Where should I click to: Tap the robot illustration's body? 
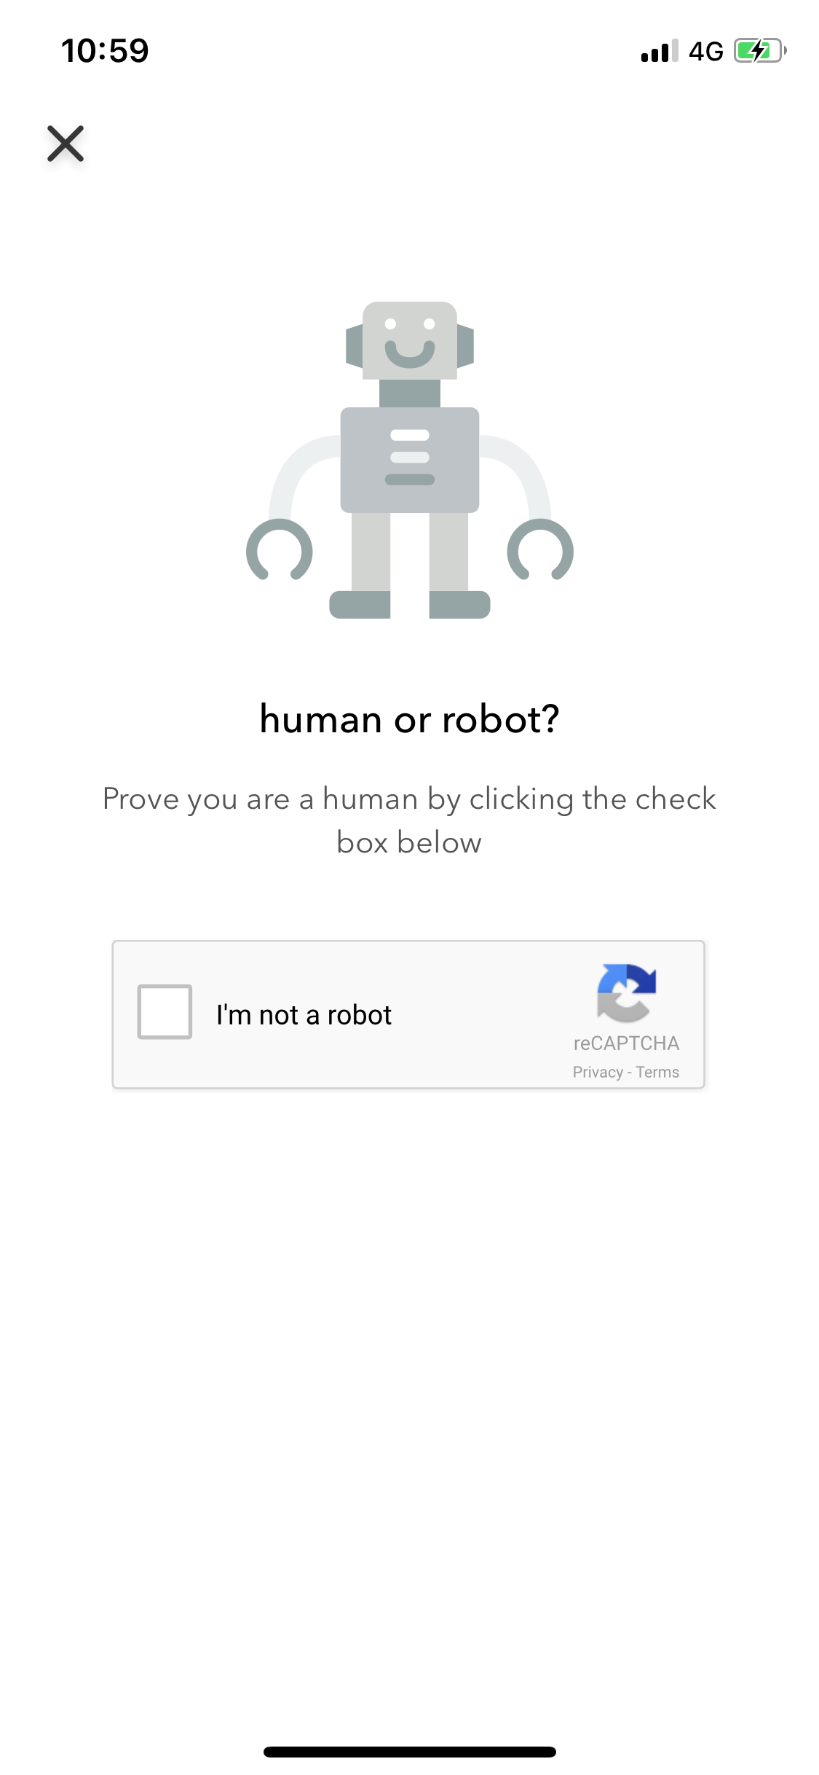pos(410,460)
